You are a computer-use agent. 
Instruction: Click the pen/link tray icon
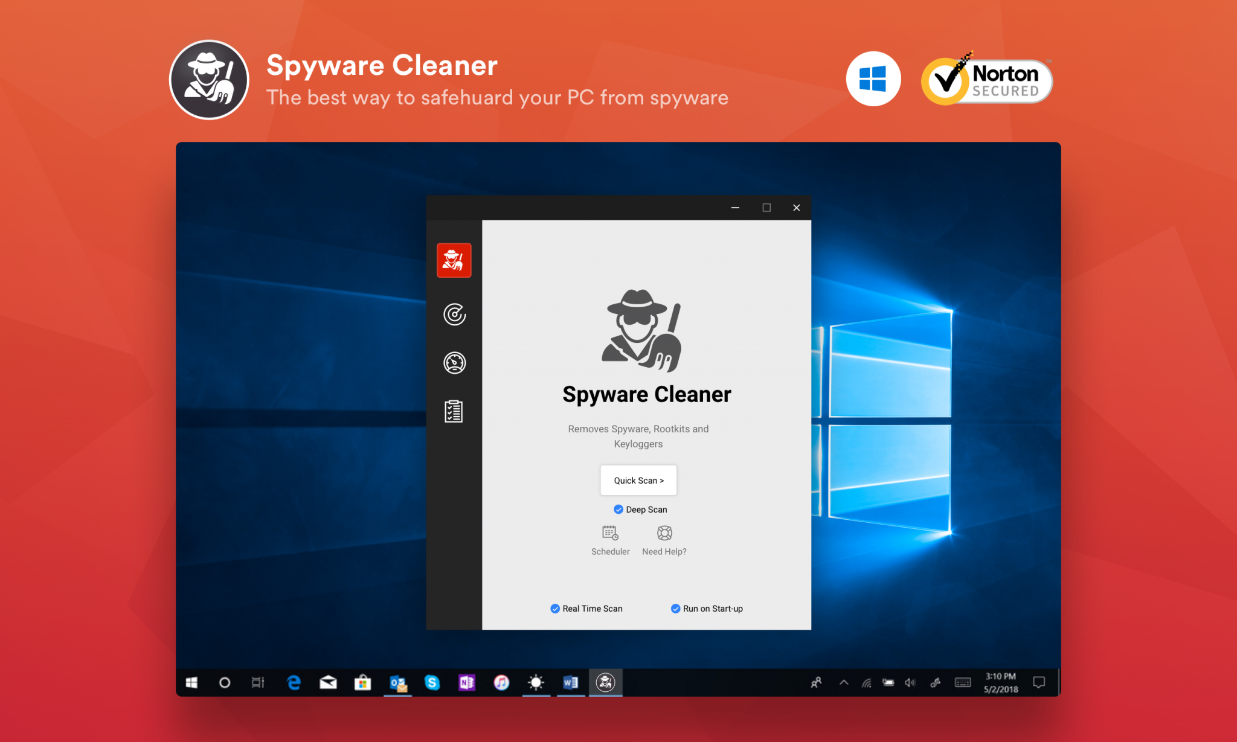(935, 683)
